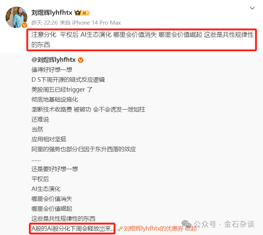Screen dimensions: 263x235
Task: Click the iPhone 14 Pro Max source
Action: pos(97,22)
